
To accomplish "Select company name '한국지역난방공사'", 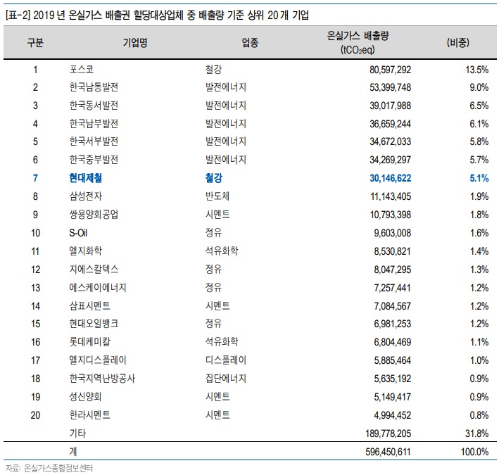I will (x=102, y=379).
